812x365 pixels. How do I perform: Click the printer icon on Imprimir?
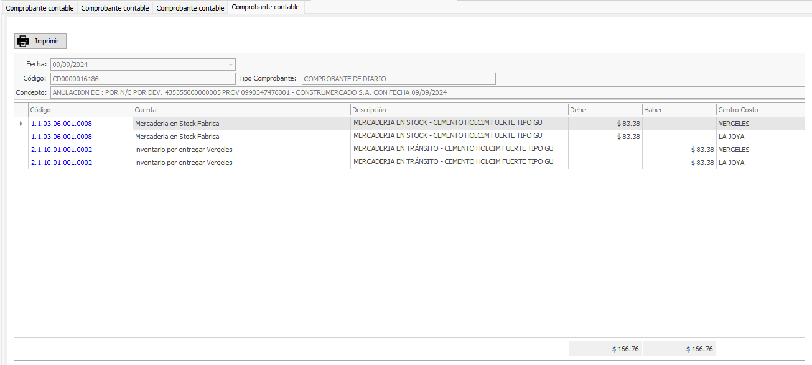point(23,42)
